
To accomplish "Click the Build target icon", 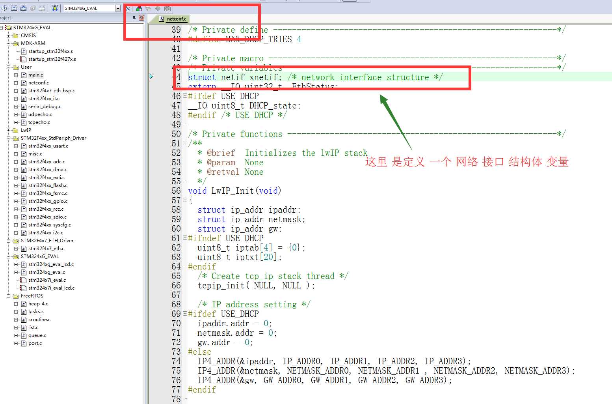I will click(x=14, y=8).
